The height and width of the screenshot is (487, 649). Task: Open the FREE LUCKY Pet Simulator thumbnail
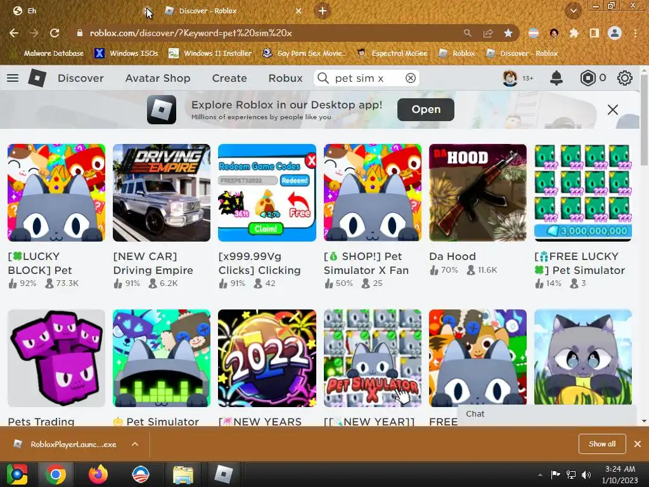(583, 193)
